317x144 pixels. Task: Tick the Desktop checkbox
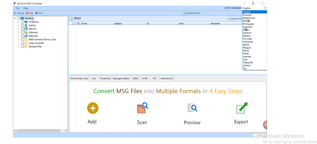(x=19, y=18)
